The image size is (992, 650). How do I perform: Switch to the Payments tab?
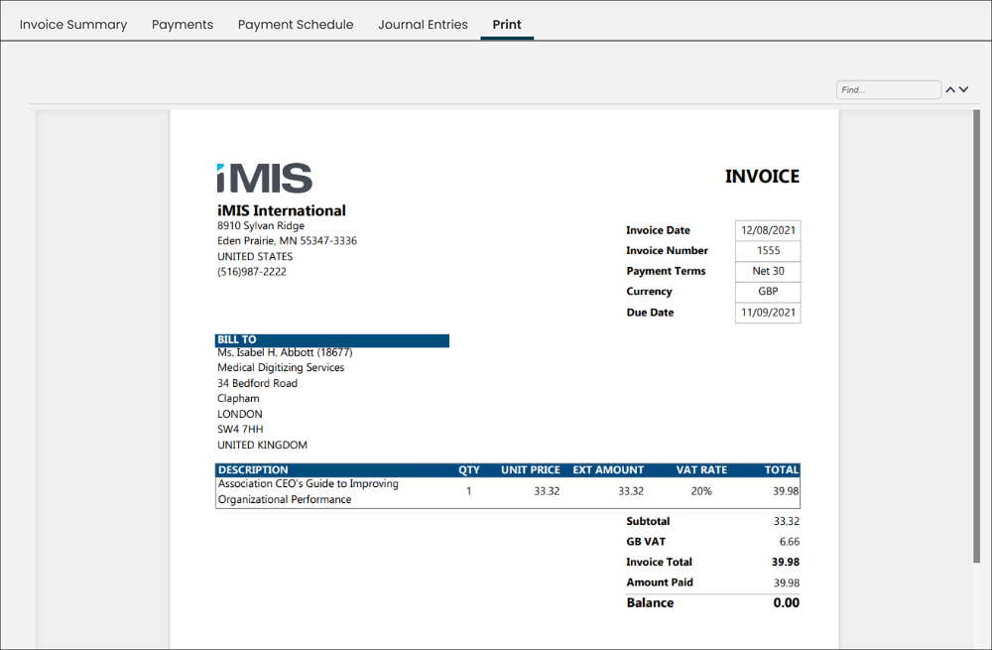coord(183,25)
